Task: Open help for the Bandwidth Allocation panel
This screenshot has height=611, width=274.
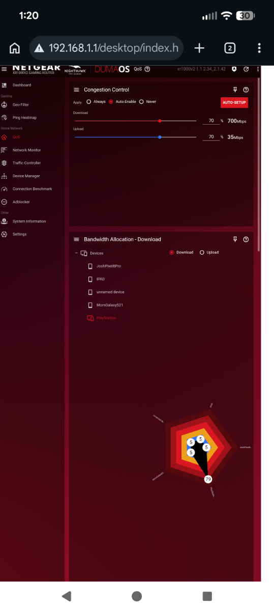Action: pos(246,239)
